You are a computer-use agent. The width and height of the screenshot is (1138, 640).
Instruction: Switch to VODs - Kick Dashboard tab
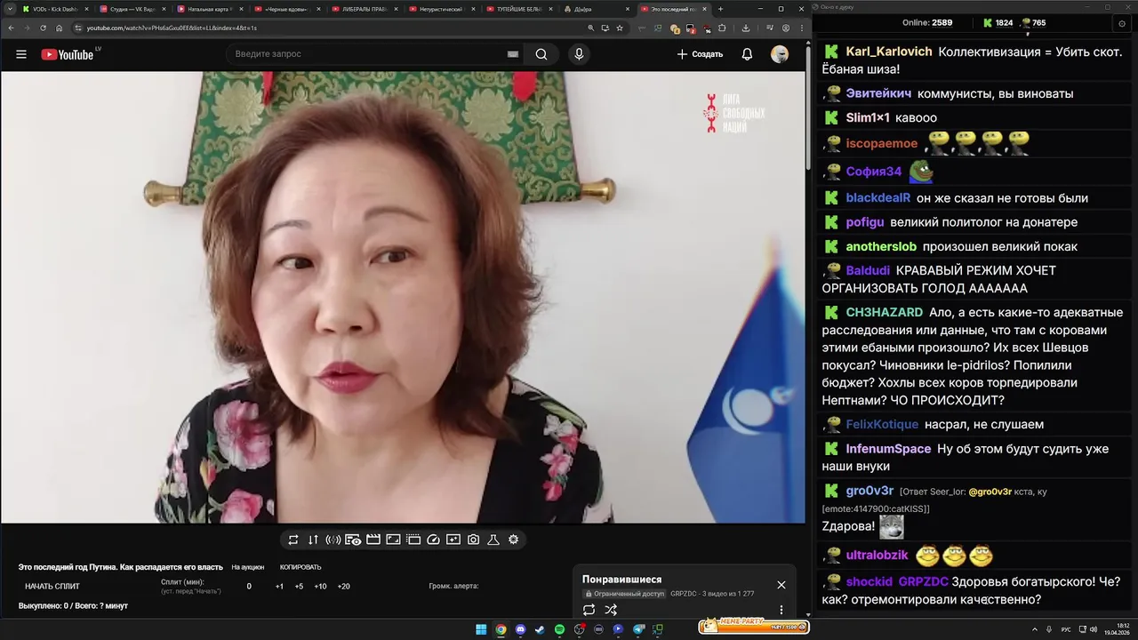pos(55,9)
